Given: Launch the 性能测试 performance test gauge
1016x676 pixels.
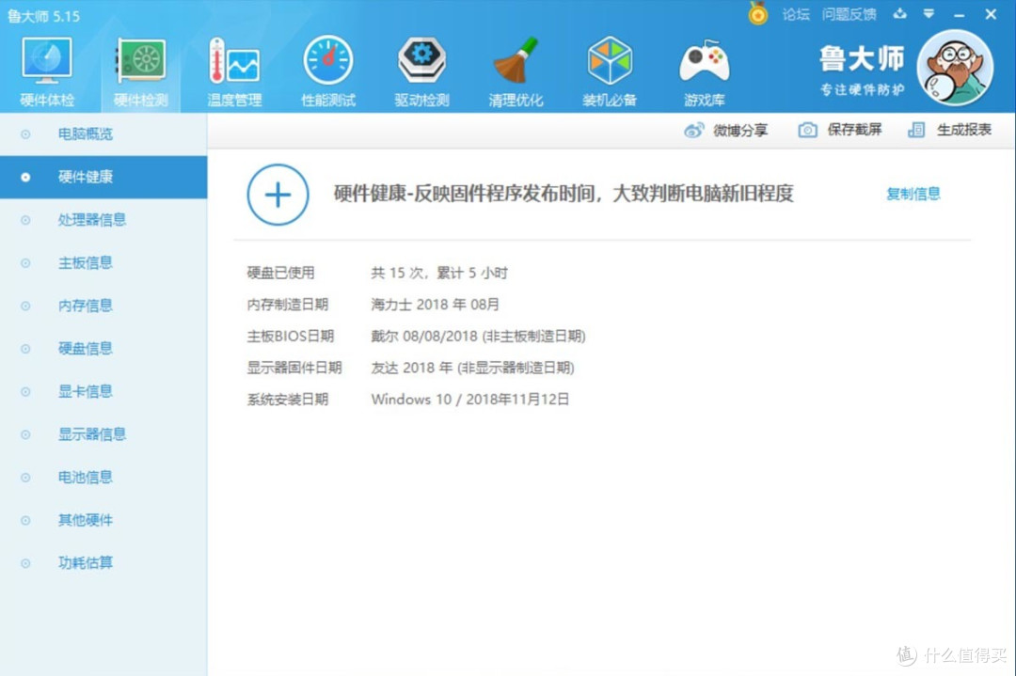Looking at the screenshot, I should click(328, 60).
